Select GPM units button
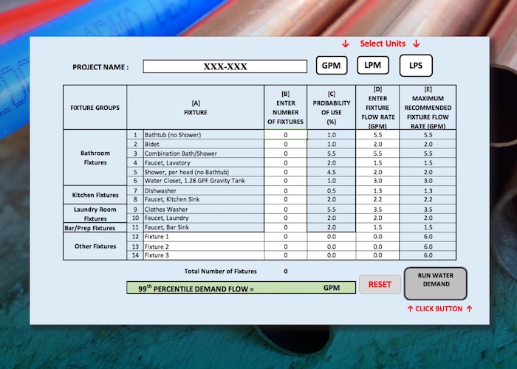This screenshot has height=369, width=517. click(x=332, y=65)
